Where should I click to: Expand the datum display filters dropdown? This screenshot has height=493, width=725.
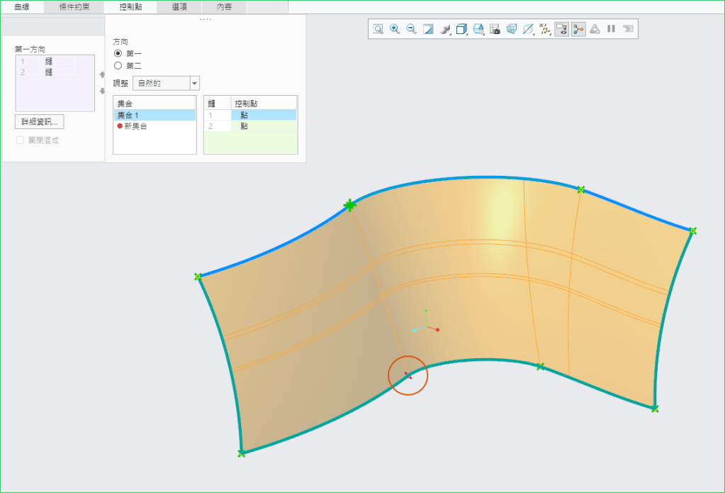[x=545, y=29]
